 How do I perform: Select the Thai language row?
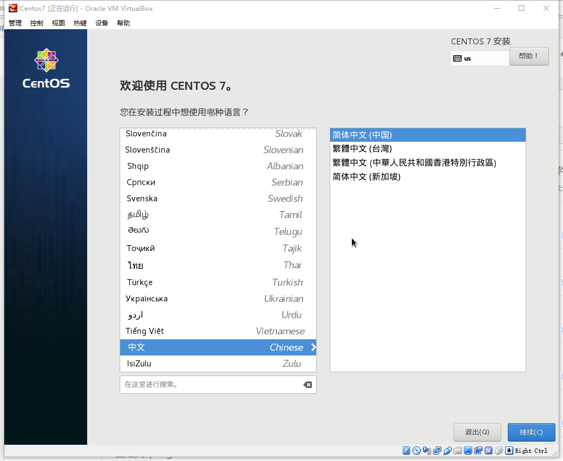click(218, 265)
